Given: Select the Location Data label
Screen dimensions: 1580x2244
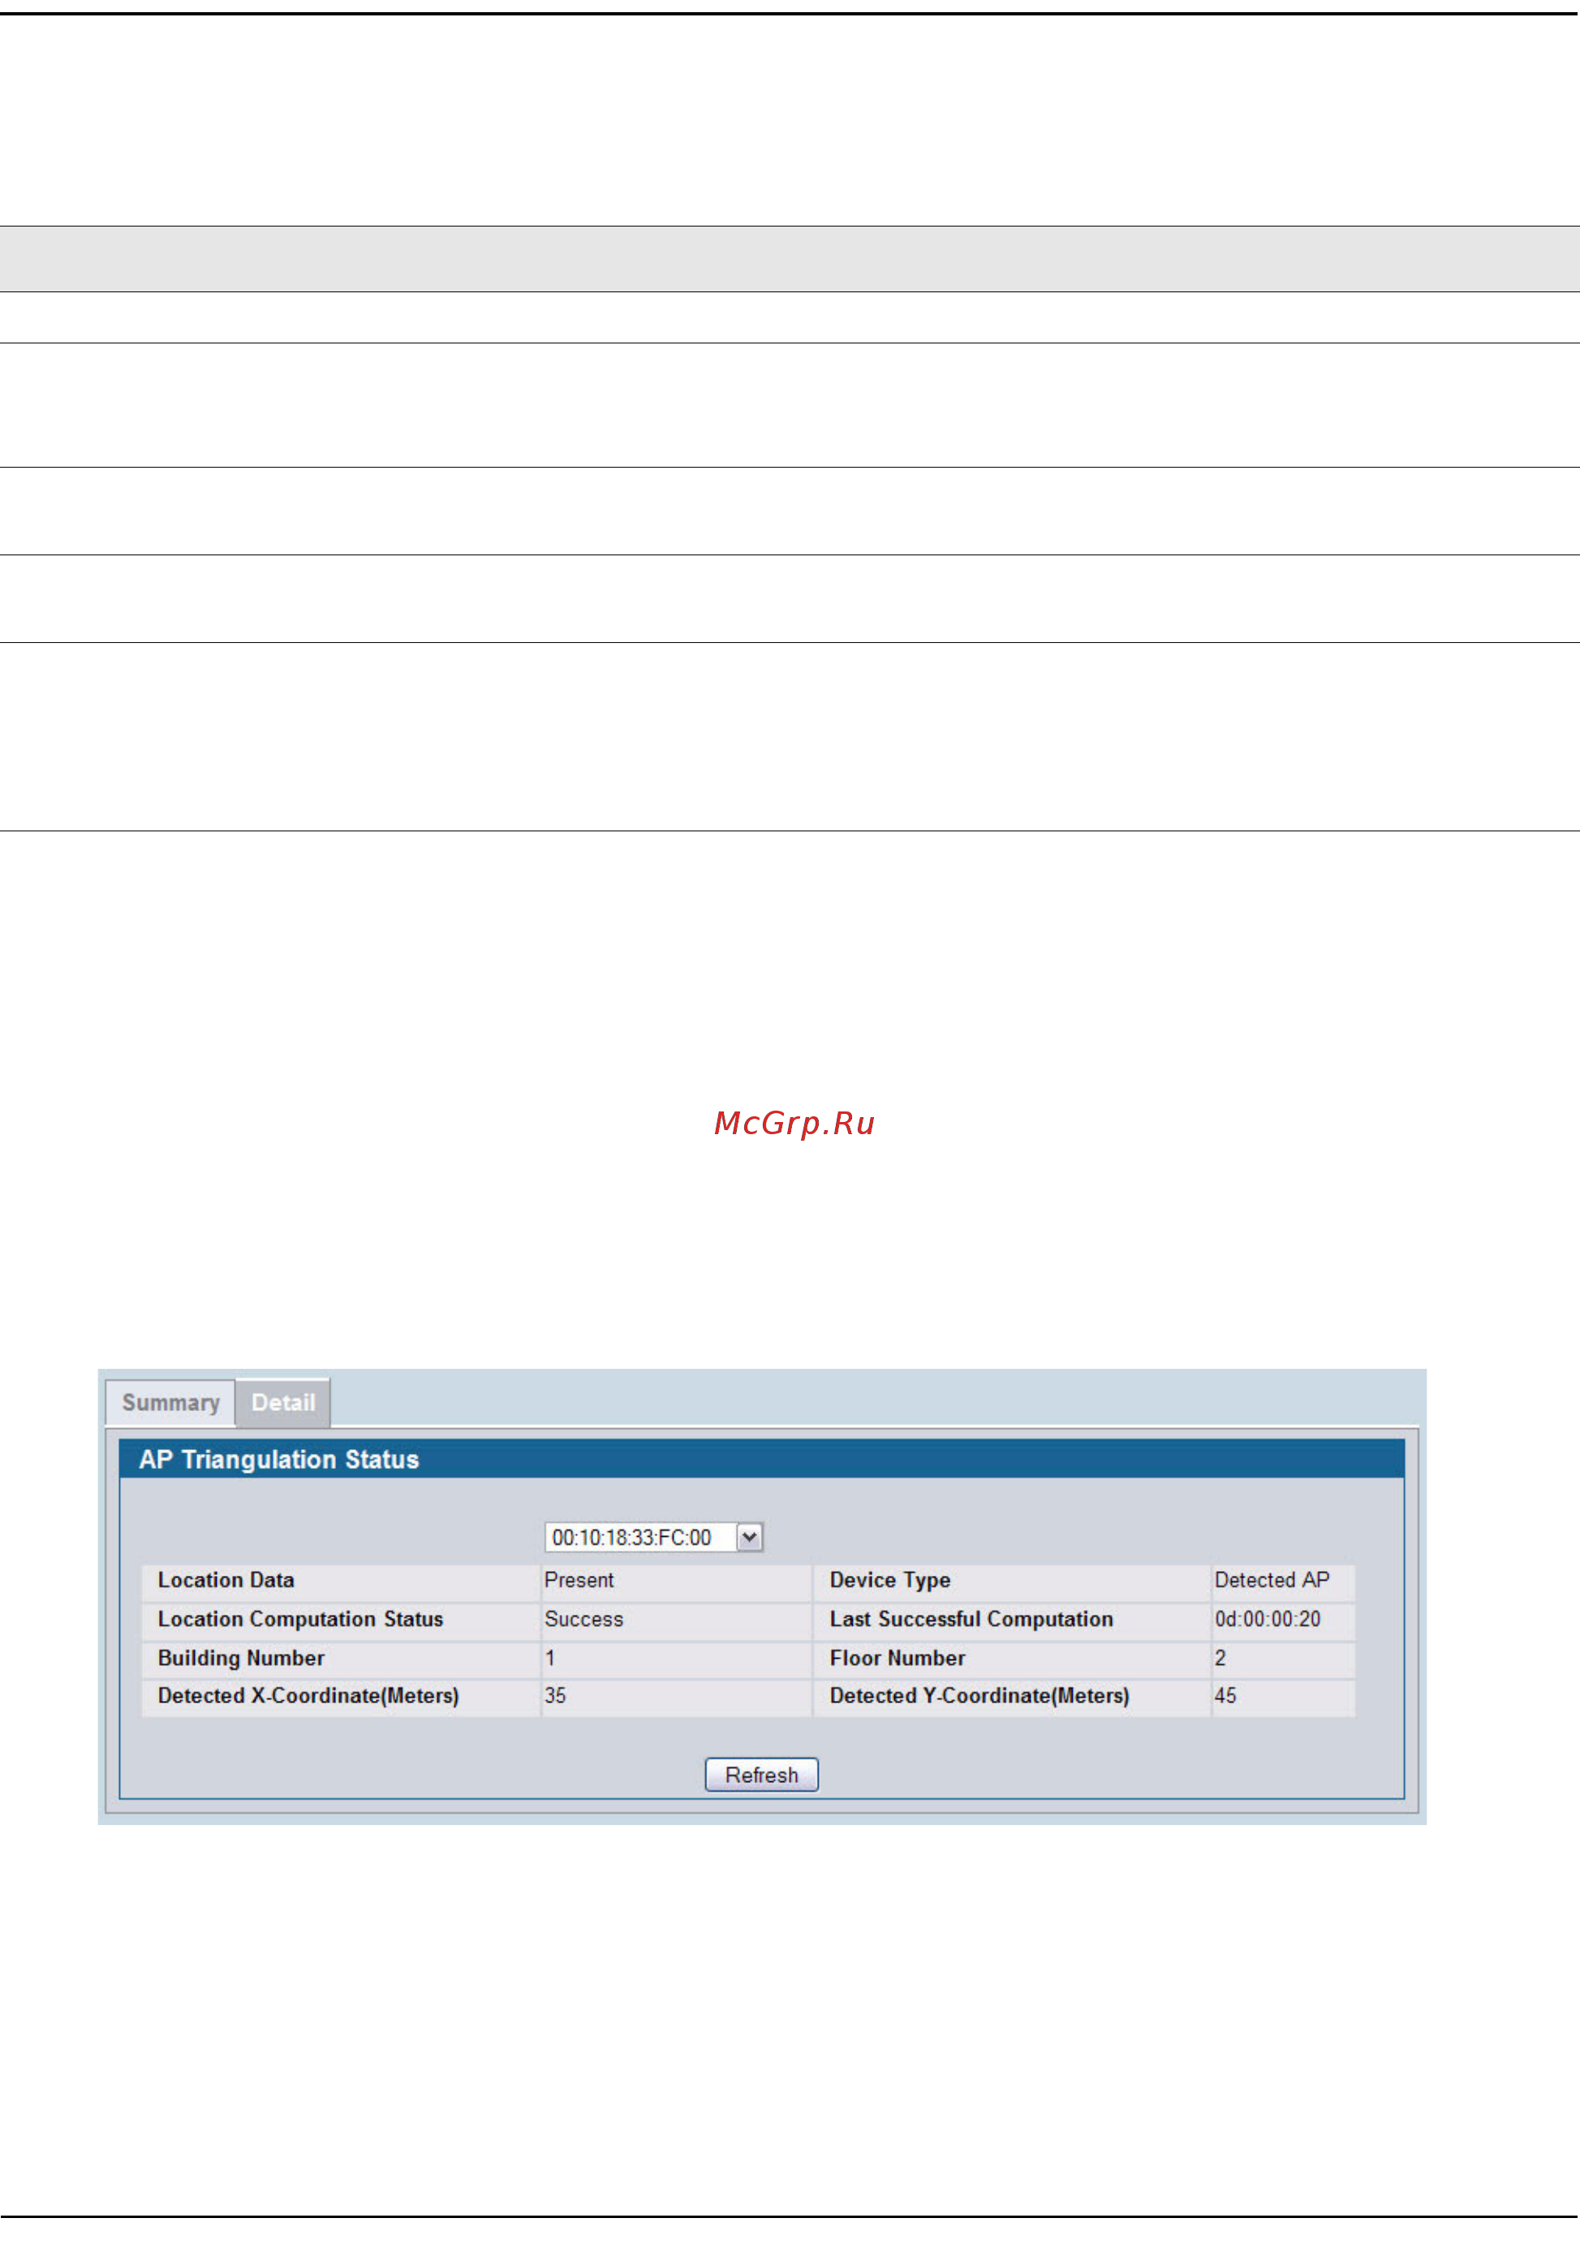Looking at the screenshot, I should pyautogui.click(x=226, y=1579).
